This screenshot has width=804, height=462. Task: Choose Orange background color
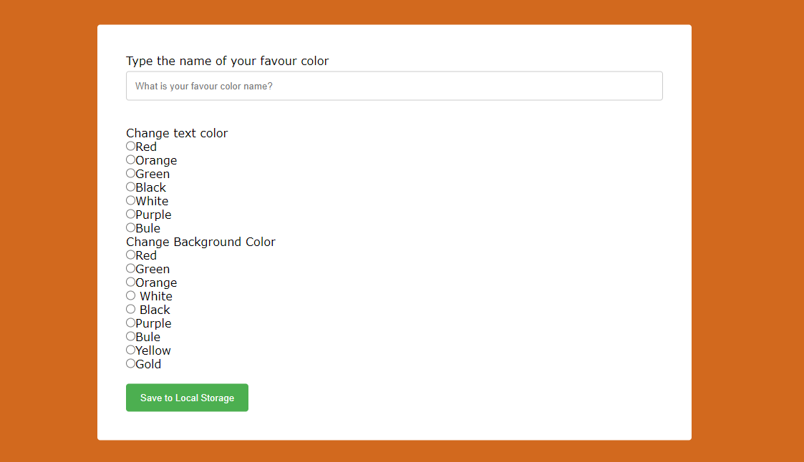(130, 282)
